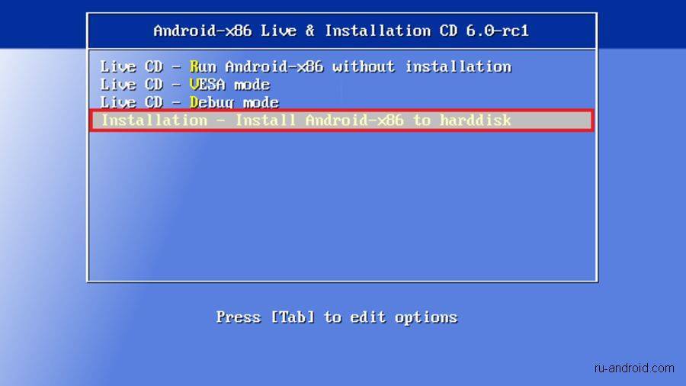686x386 pixels.
Task: Click the words edit options in the bottom hint
Action: (404, 317)
